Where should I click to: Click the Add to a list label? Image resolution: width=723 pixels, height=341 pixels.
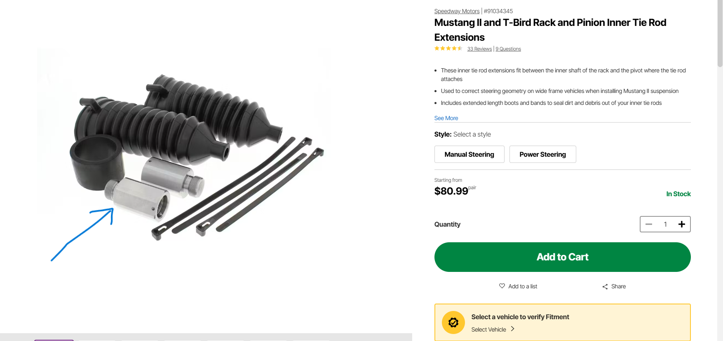coord(523,286)
